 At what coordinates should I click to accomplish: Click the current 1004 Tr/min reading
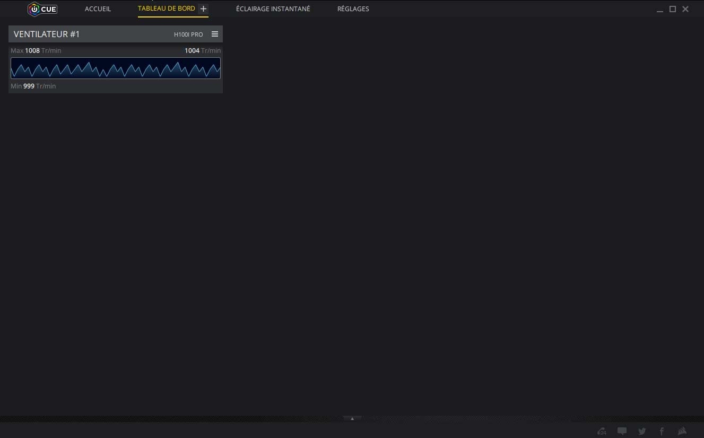[203, 50]
